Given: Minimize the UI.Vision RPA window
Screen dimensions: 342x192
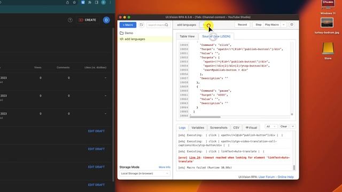Looking at the screenshot, I should [x=125, y=17].
